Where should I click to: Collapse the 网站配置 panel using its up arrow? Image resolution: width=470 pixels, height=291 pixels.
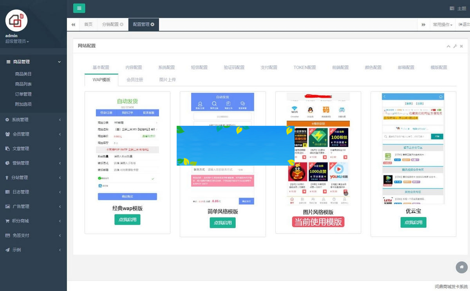pos(448,46)
